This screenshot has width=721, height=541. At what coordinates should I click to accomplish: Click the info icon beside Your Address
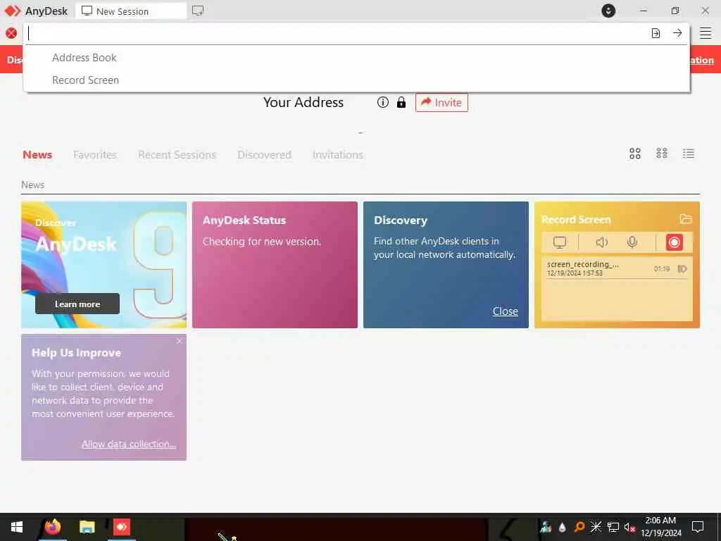(382, 102)
